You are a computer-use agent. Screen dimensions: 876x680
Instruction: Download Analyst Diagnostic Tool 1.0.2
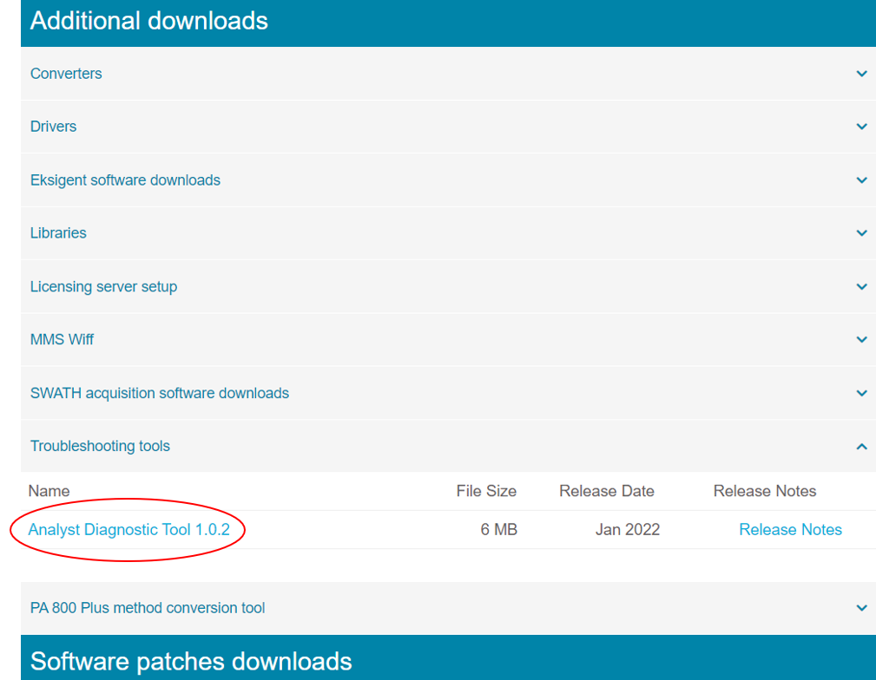129,529
